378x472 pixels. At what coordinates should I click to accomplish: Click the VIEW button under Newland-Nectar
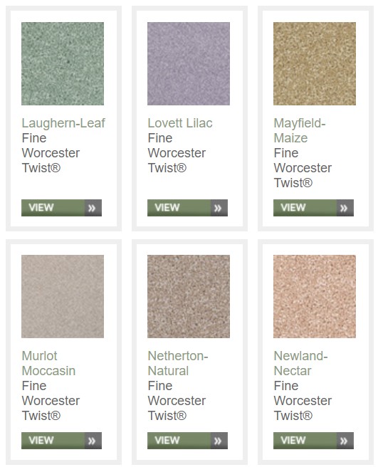[314, 441]
